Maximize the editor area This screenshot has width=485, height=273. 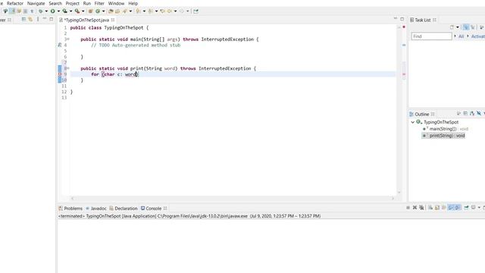(402, 19)
